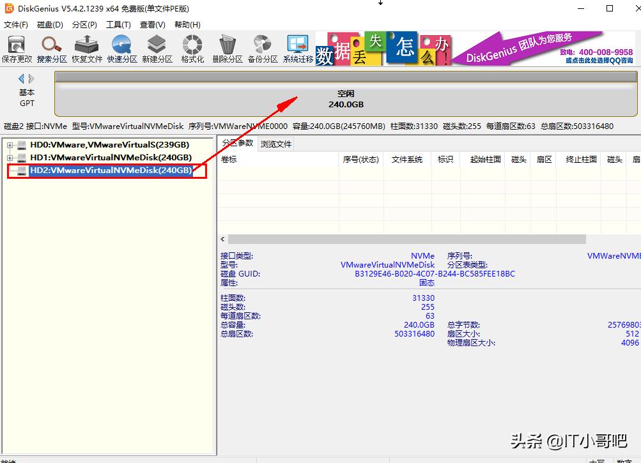
Task: Select the 新建分区 (New Partition) icon
Action: coord(157,49)
